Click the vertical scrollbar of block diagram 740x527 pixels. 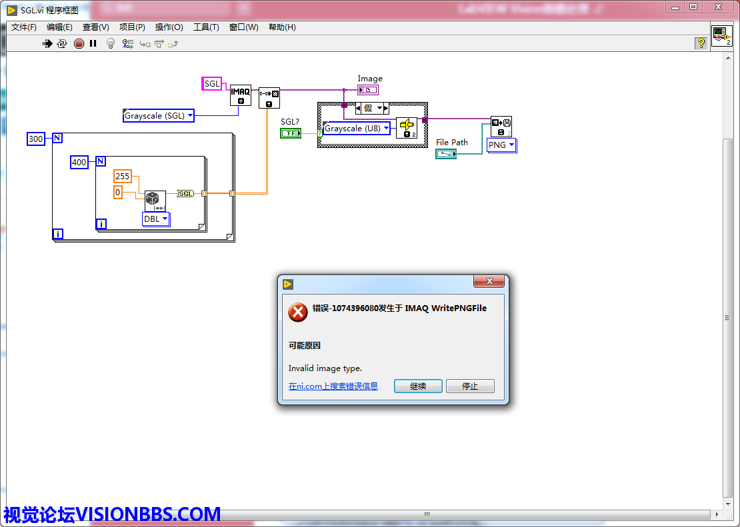point(728,317)
